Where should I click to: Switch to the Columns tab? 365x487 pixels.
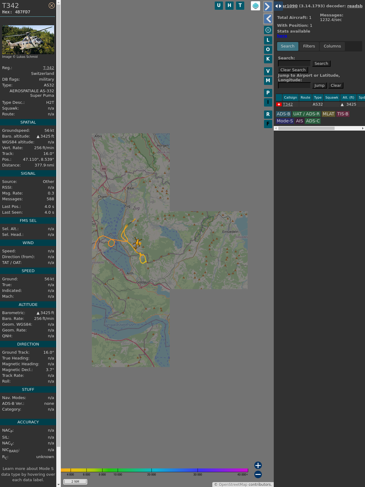pyautogui.click(x=332, y=46)
